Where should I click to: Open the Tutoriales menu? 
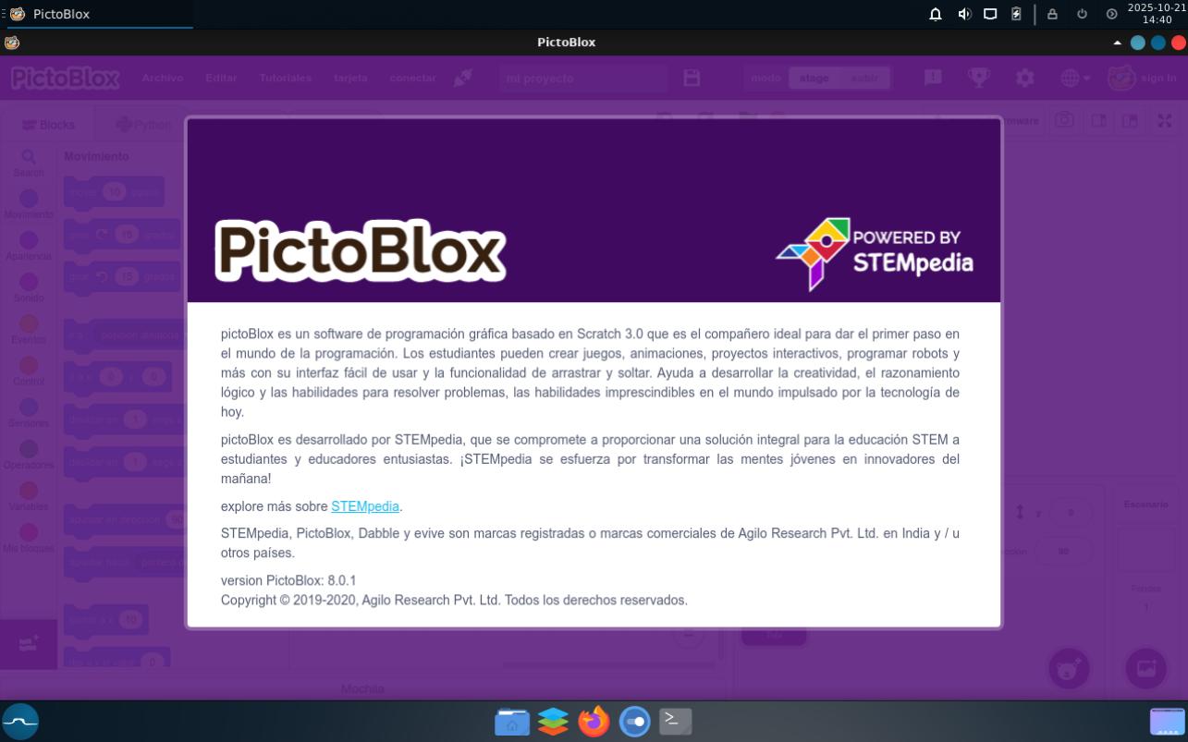pyautogui.click(x=285, y=79)
